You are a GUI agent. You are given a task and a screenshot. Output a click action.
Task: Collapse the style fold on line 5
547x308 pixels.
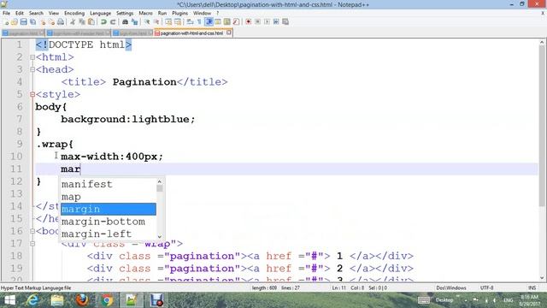32,94
